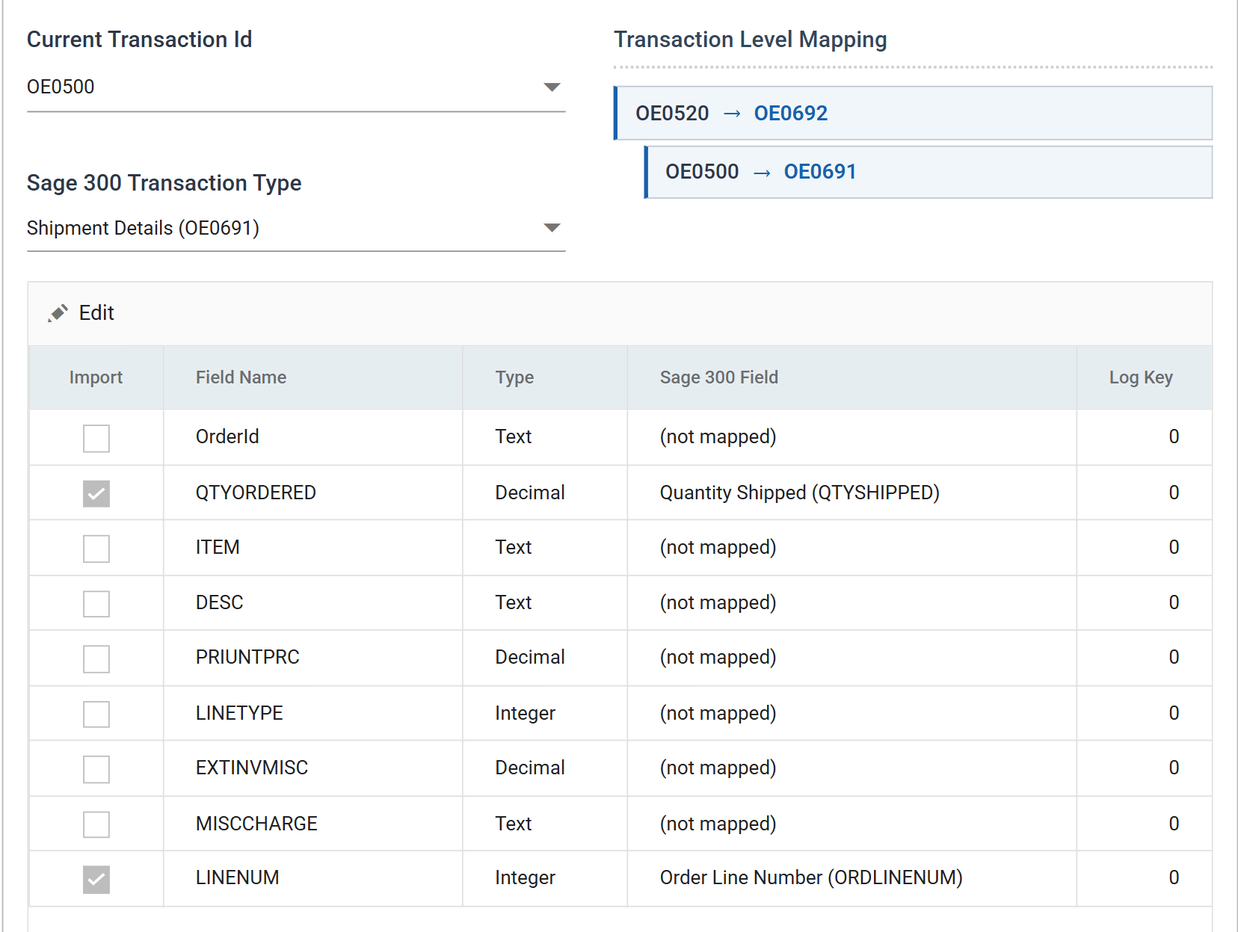Click the OE0500 transaction id field
1238x932 pixels.
[296, 87]
